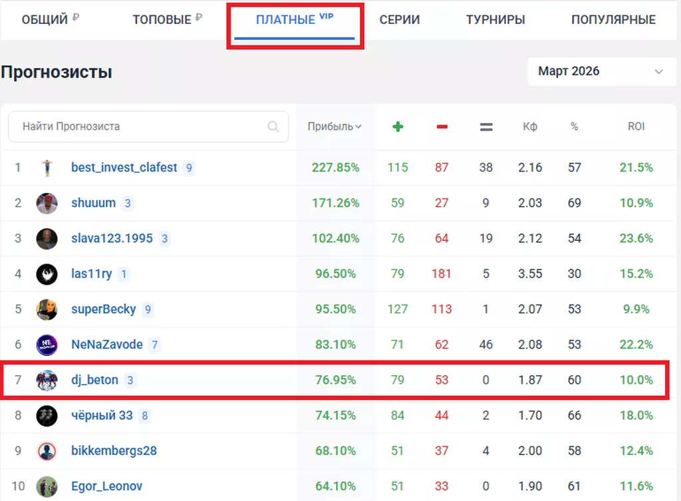Sort by Прибыль column arrow

(358, 126)
